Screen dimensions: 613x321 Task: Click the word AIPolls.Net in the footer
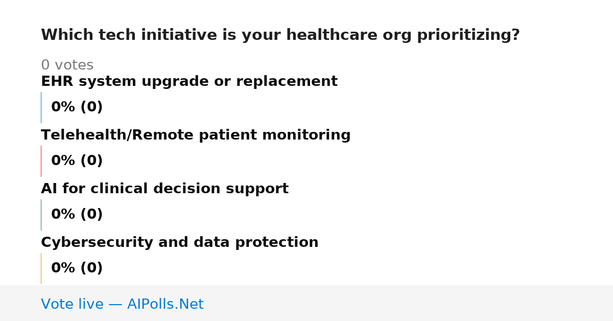165,304
